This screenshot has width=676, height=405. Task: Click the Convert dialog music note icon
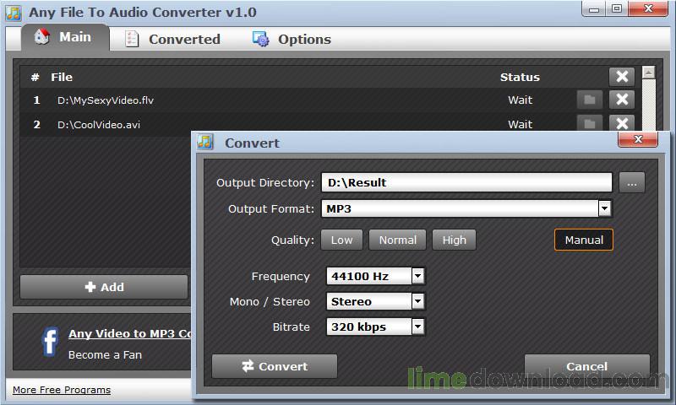[x=205, y=142]
